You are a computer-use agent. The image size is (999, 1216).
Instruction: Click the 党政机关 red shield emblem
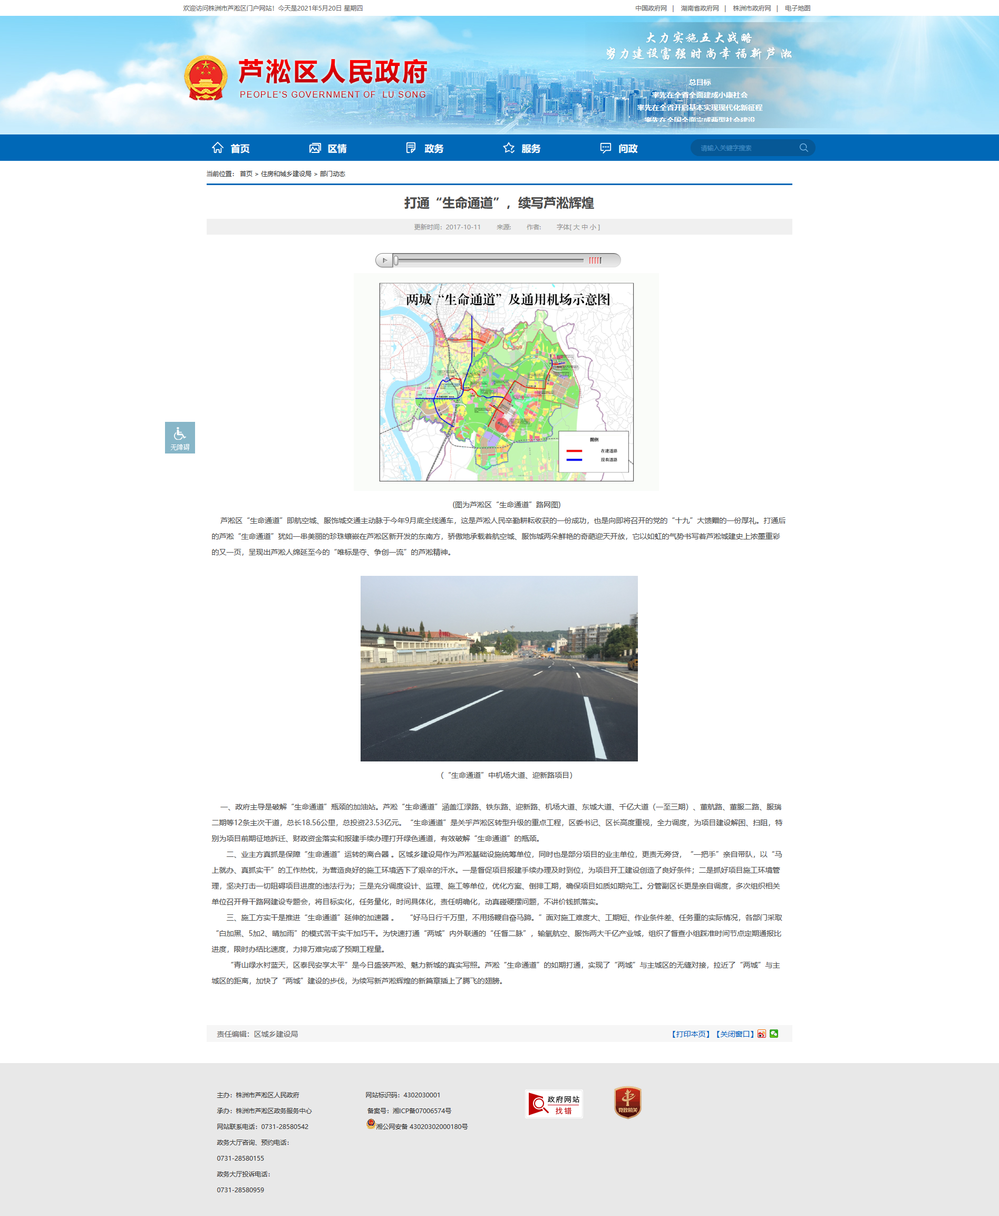pyautogui.click(x=628, y=1103)
